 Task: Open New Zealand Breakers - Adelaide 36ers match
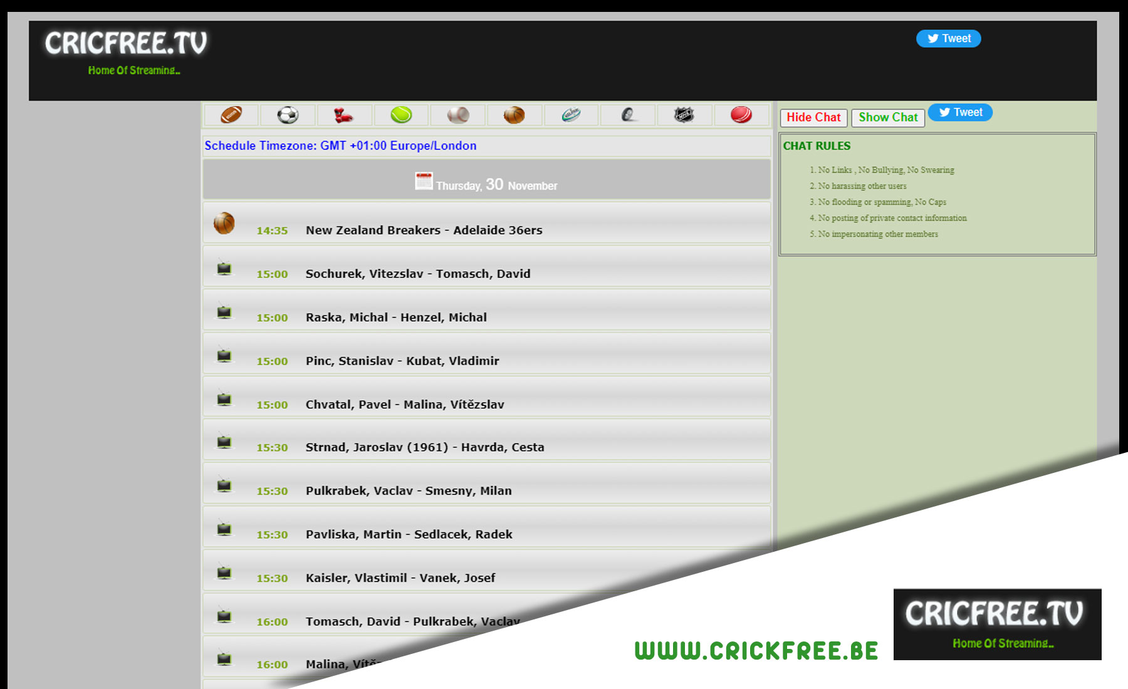pos(424,231)
